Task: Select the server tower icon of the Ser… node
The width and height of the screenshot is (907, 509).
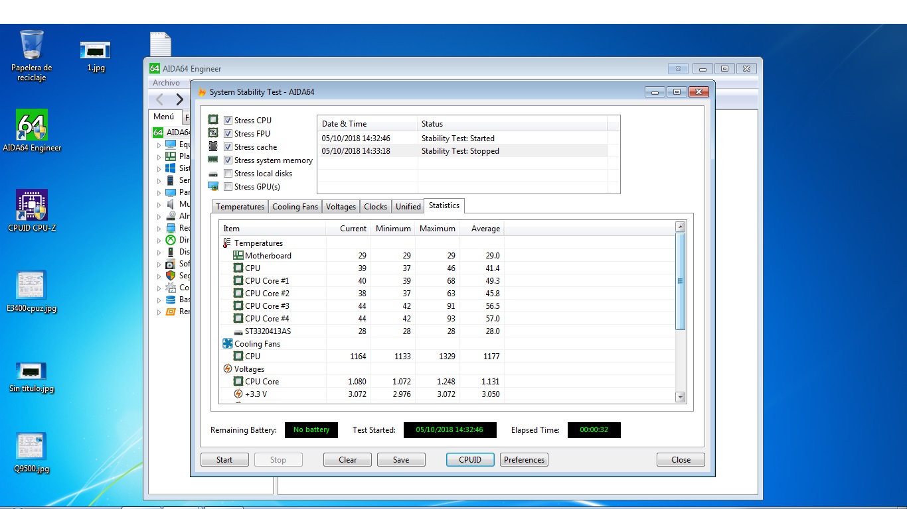Action: (x=171, y=180)
